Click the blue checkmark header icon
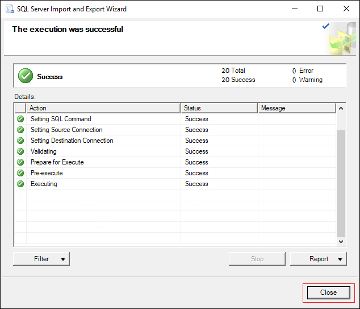 coord(326,26)
